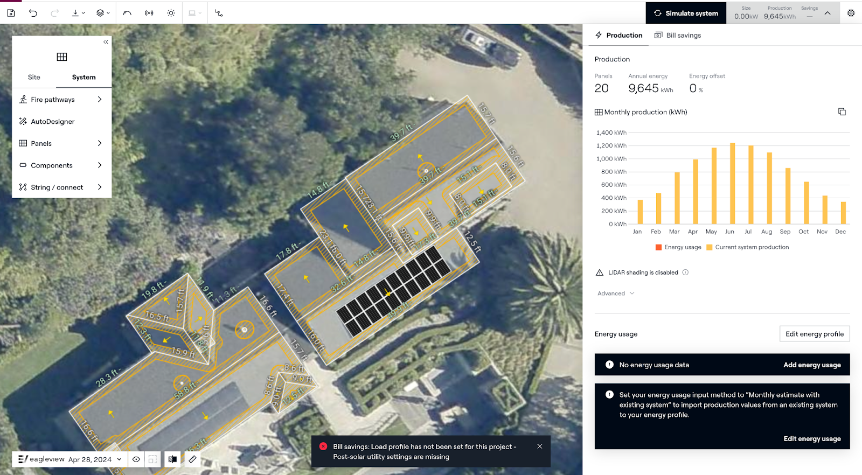Click the Simulate system button
The height and width of the screenshot is (475, 862).
click(x=686, y=13)
